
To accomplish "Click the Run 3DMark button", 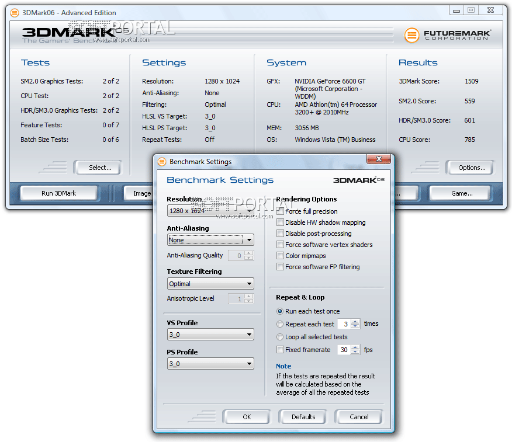I will click(x=59, y=193).
